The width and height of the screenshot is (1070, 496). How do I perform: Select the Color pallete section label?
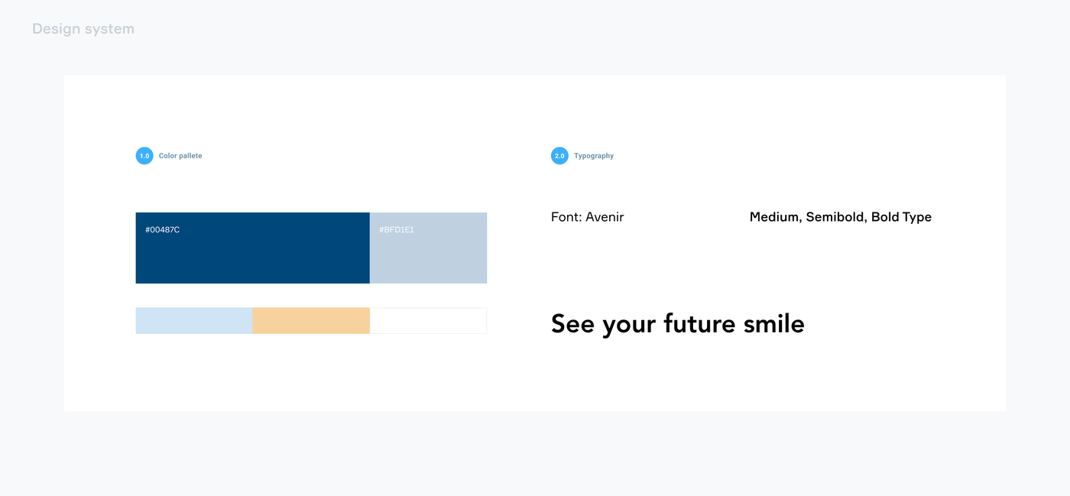(180, 156)
